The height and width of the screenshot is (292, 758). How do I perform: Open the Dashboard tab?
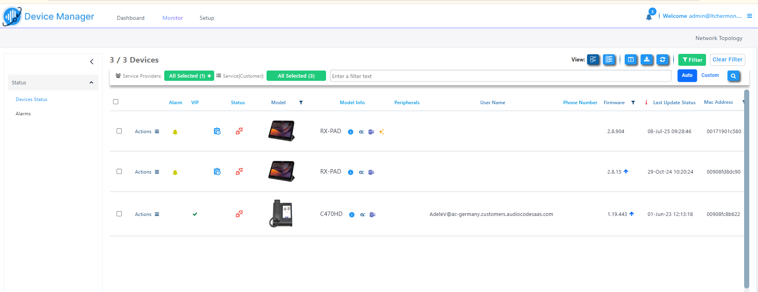130,18
